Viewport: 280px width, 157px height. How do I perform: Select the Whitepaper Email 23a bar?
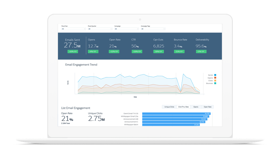176,117
